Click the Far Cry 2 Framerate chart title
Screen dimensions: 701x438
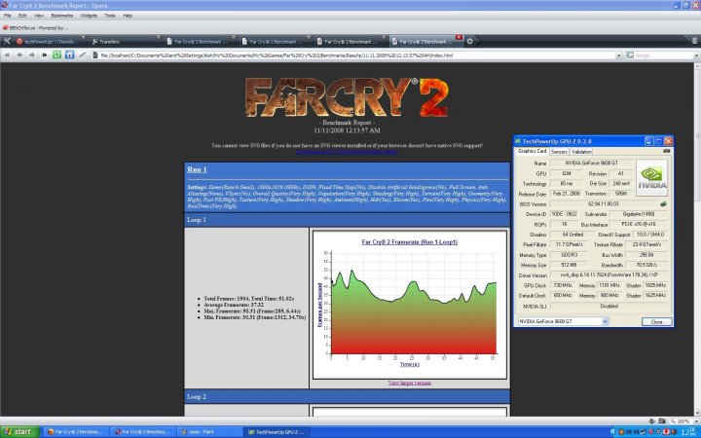(410, 241)
